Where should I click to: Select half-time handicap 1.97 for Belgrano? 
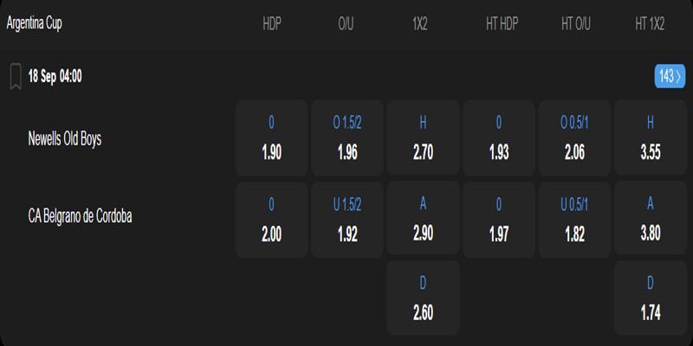499,218
